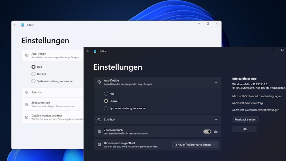Click Notepad app icon in light window title bar

(22, 25)
